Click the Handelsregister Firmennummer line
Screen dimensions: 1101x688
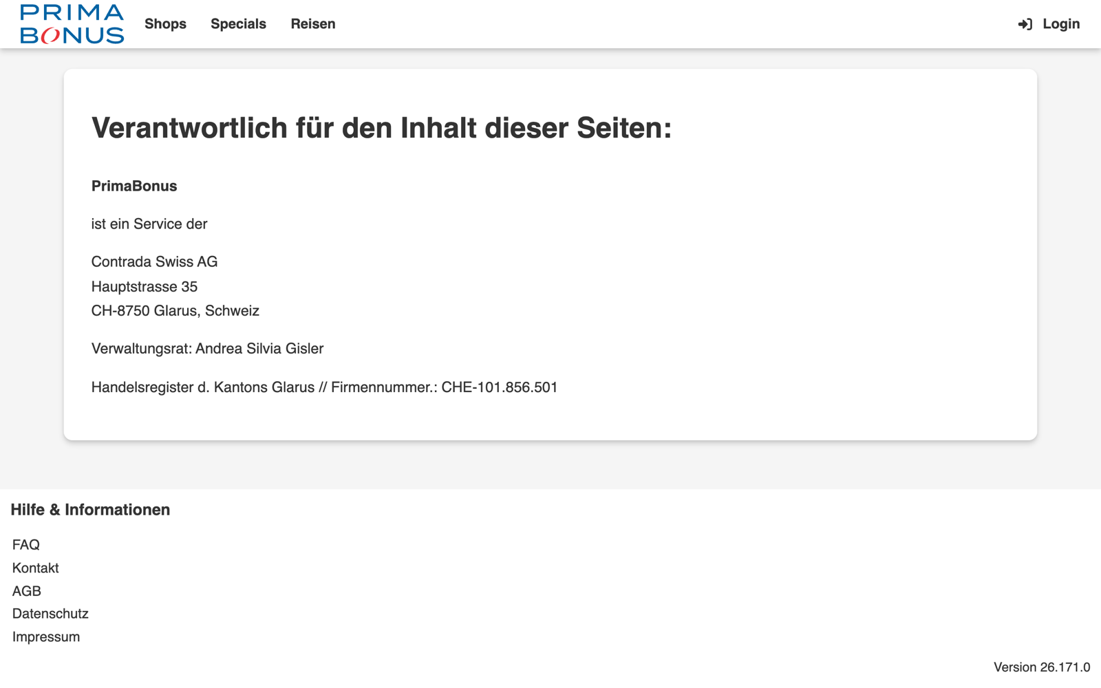(324, 387)
